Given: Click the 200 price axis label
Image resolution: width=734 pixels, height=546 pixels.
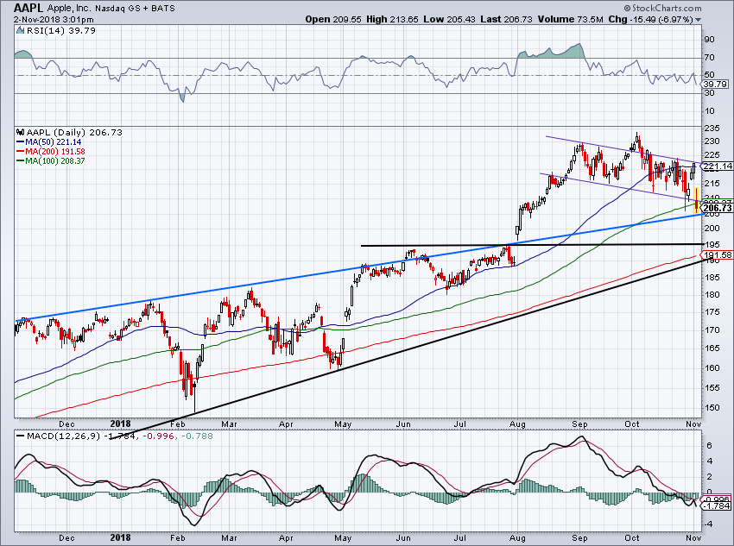Looking at the screenshot, I should [712, 228].
